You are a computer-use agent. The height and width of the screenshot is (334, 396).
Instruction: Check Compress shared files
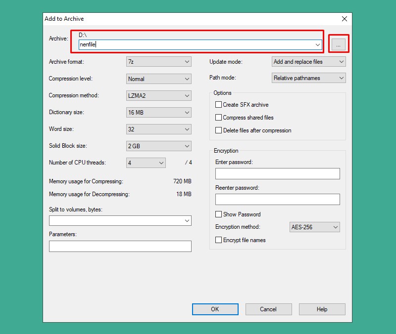(x=218, y=118)
